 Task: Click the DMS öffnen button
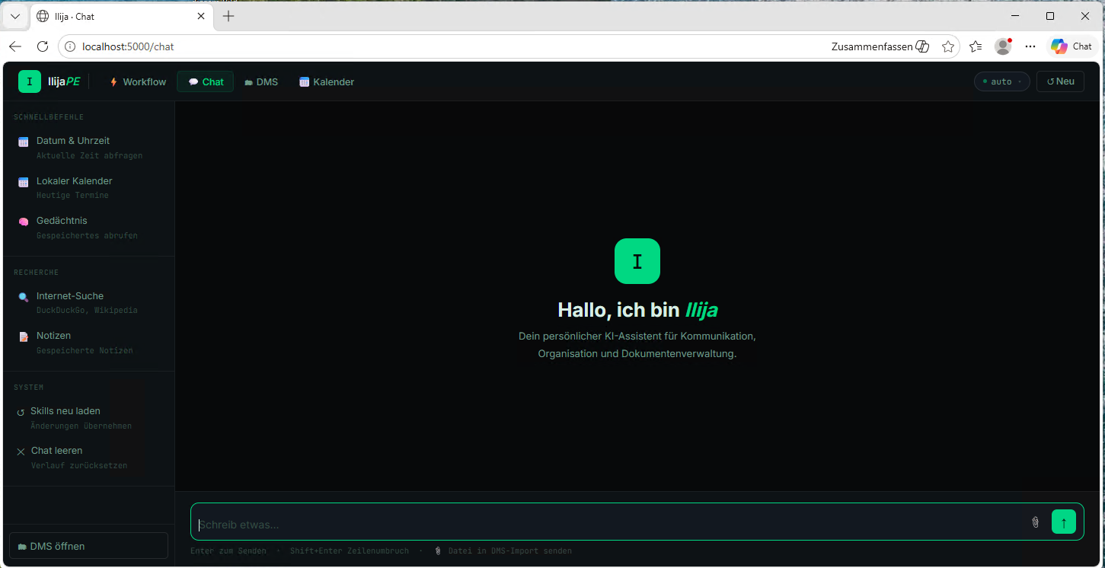pos(88,546)
